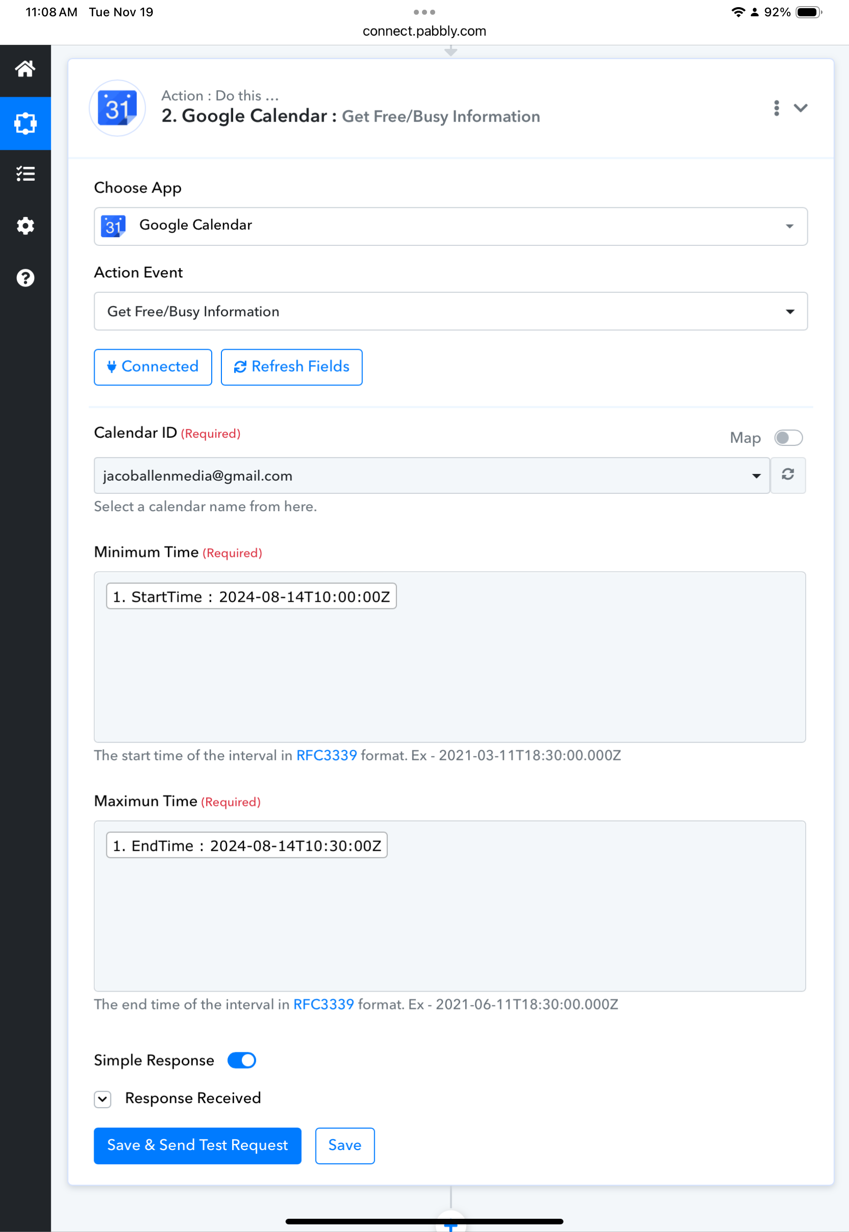Open the Task History list icon
The height and width of the screenshot is (1232, 849).
pyautogui.click(x=25, y=174)
